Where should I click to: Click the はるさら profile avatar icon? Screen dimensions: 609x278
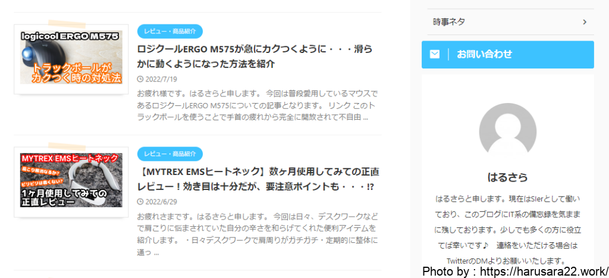click(508, 132)
